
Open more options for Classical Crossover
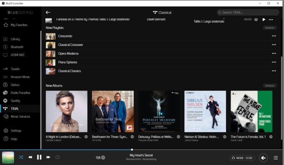pyautogui.click(x=274, y=45)
